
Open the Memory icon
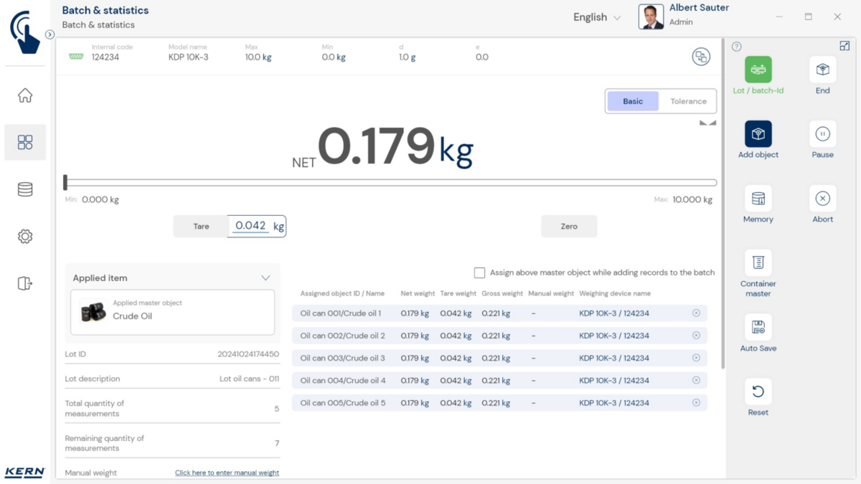[x=758, y=199]
